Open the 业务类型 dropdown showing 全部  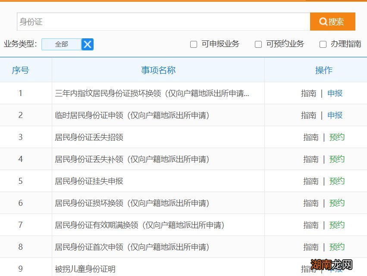click(63, 44)
